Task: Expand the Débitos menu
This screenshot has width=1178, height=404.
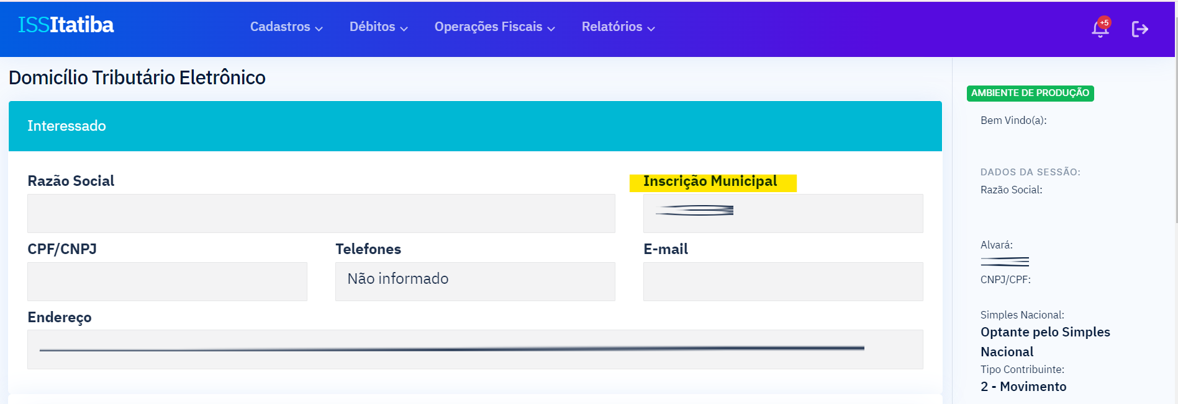Action: point(378,27)
